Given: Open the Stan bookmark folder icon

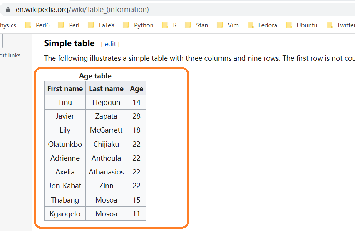Looking at the screenshot, I should pos(188,25).
